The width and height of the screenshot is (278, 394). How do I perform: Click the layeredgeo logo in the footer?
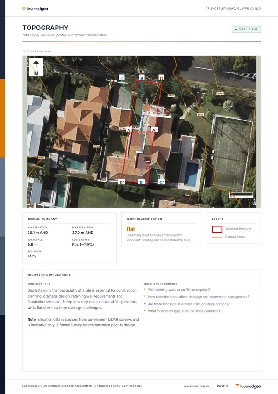(248, 386)
